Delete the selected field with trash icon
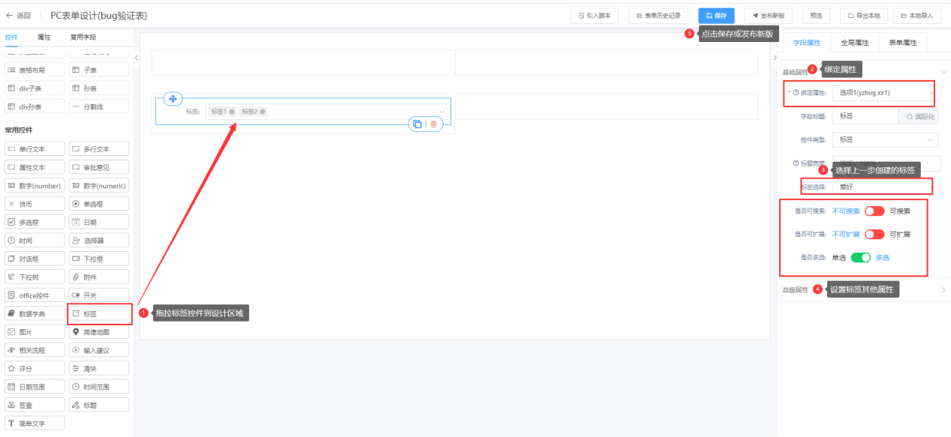The image size is (951, 437). point(433,124)
